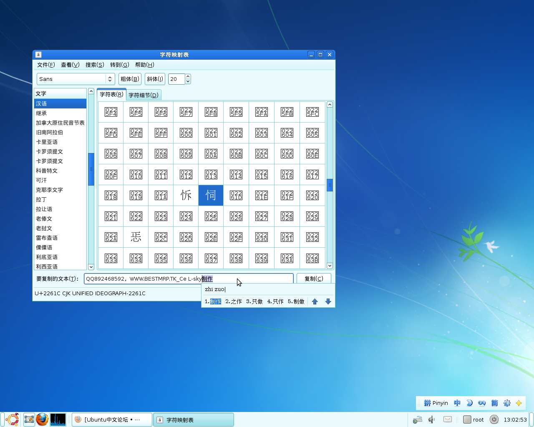This screenshot has width=534, height=427.
Task: Open the Sans font dropdown
Action: pyautogui.click(x=76, y=79)
